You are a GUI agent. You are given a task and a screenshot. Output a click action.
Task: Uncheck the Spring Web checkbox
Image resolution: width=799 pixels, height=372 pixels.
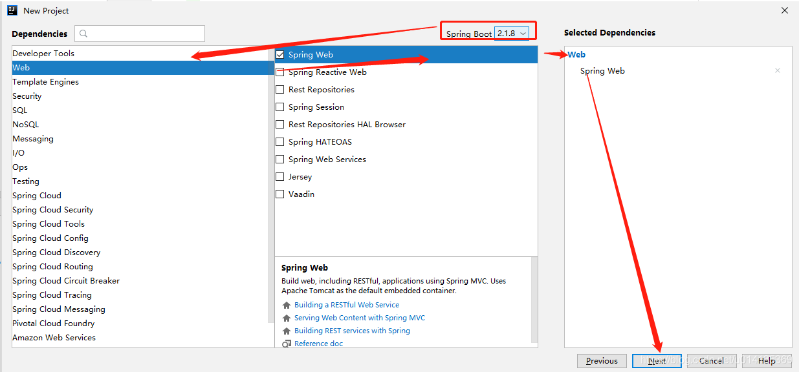tap(280, 55)
